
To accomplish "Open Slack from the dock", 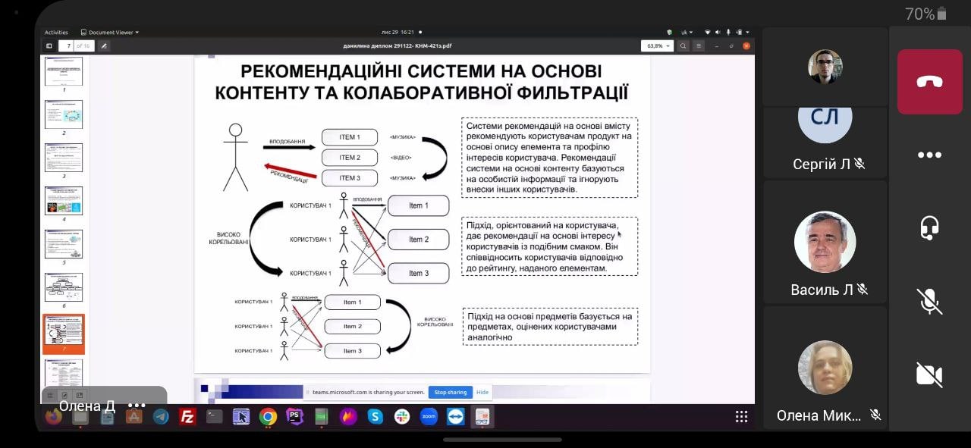I will pyautogui.click(x=402, y=416).
